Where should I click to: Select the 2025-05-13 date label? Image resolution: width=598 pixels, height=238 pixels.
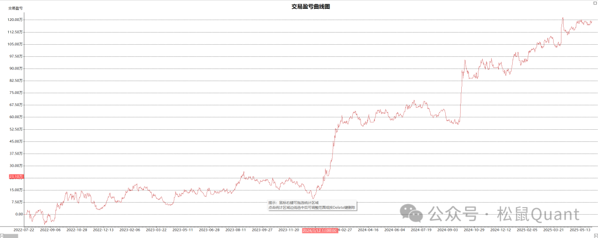(x=580, y=230)
